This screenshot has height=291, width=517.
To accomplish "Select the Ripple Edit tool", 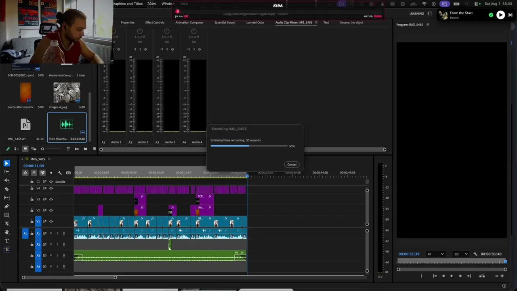I will pos(7,180).
